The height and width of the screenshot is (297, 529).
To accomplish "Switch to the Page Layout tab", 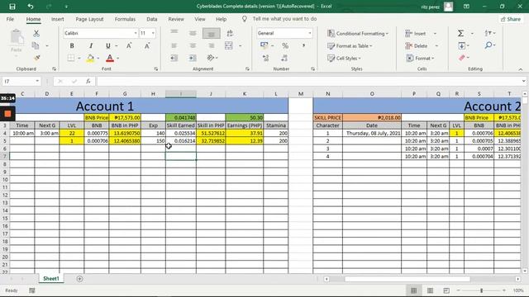I will coord(89,19).
